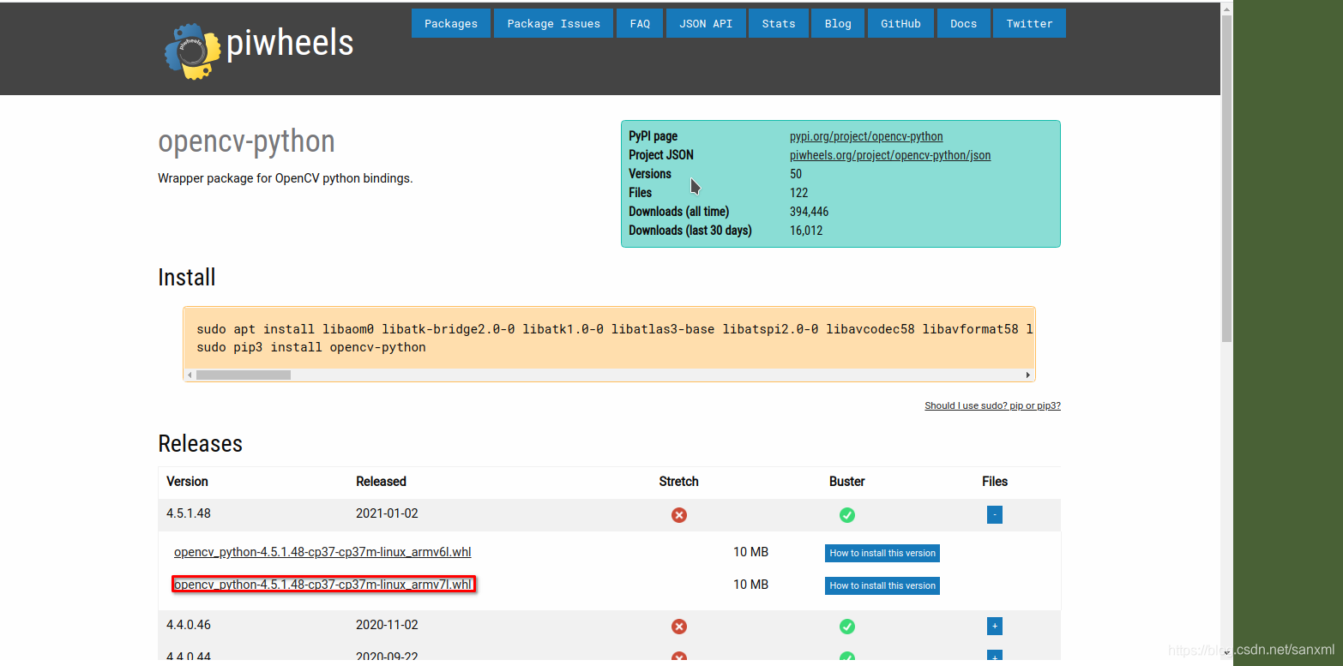This screenshot has height=666, width=1343.
Task: Click the 10 MB size for the armv6l file
Action: (750, 552)
